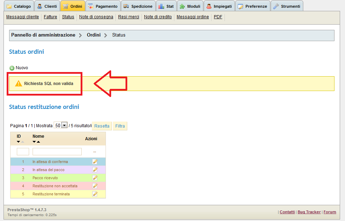Sort ID column descending

[x=19, y=142]
